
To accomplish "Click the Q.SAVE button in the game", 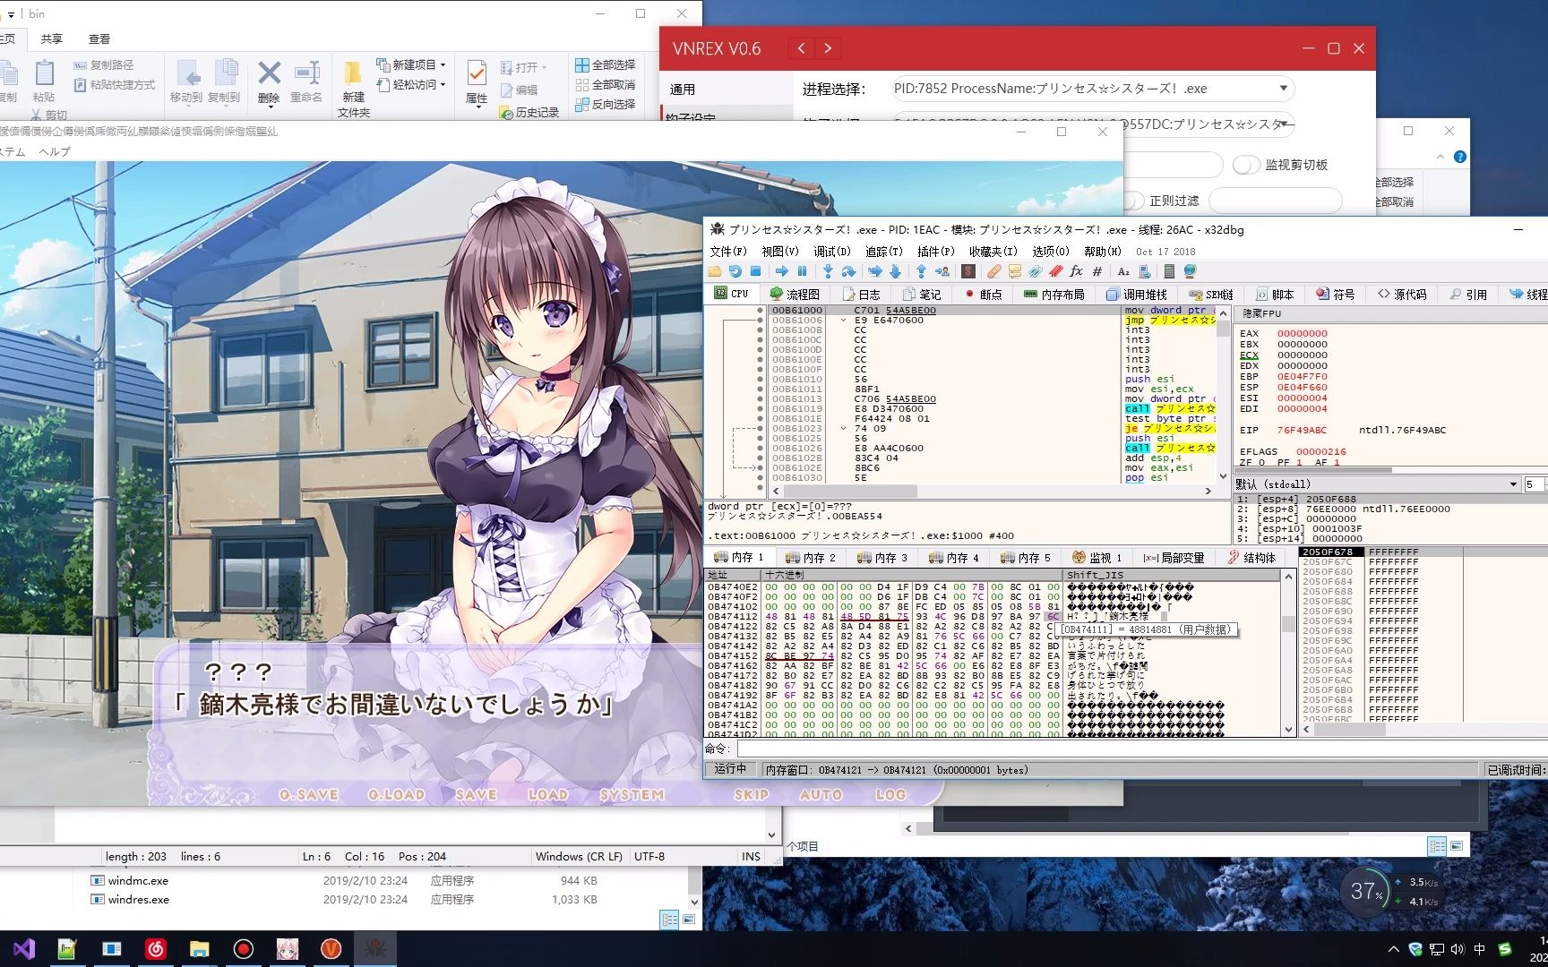I will click(x=309, y=794).
